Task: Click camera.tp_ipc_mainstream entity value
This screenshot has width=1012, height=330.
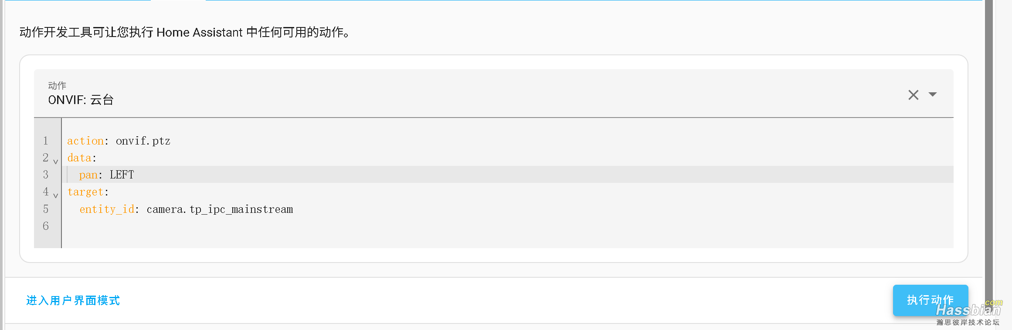Action: pyautogui.click(x=220, y=209)
